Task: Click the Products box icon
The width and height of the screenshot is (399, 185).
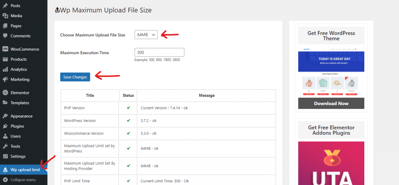Action: click(5, 59)
